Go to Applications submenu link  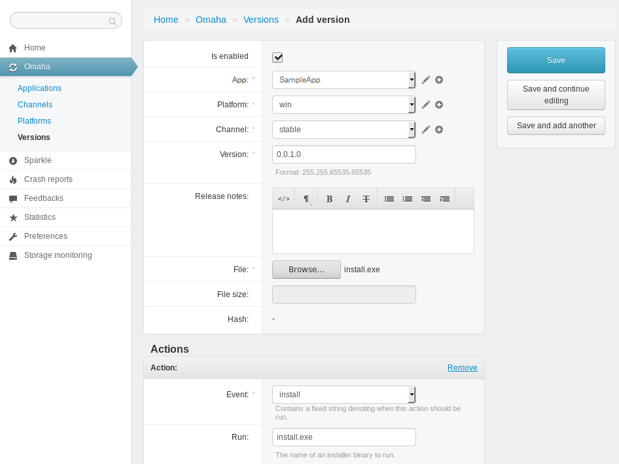[39, 88]
